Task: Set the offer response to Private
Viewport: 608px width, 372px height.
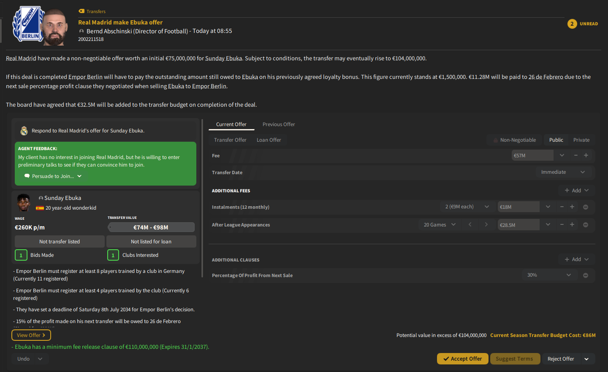Action: pos(581,140)
